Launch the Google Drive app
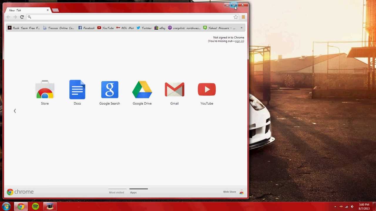The width and height of the screenshot is (376, 211). point(142,90)
